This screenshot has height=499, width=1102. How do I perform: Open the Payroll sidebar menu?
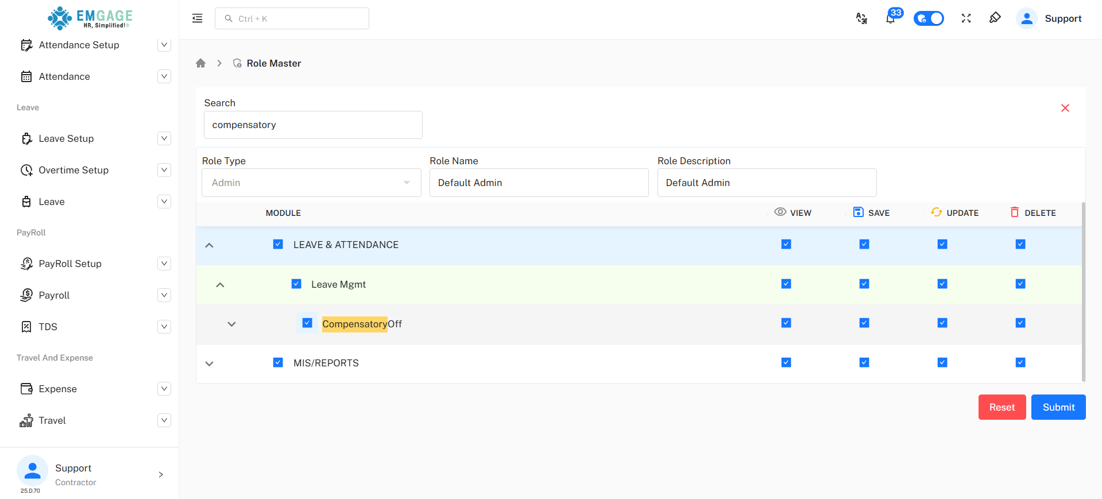point(164,295)
